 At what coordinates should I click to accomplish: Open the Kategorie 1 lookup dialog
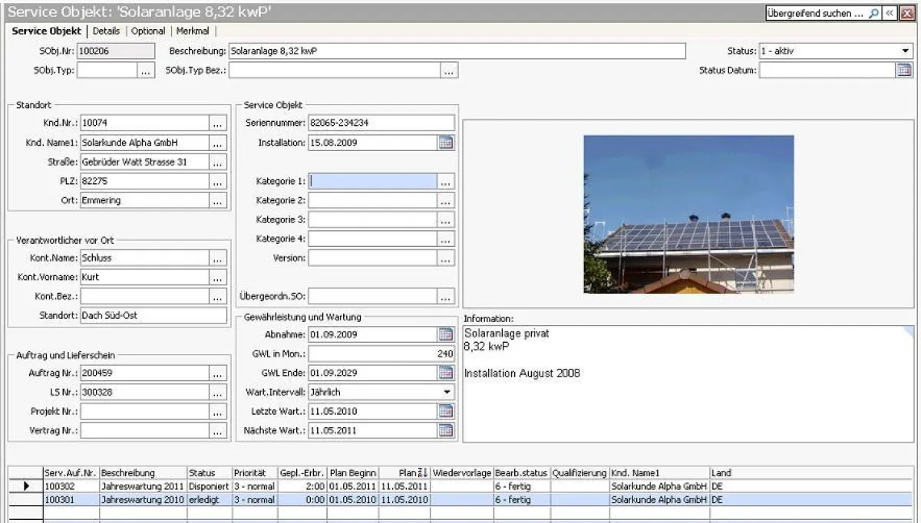click(x=447, y=180)
